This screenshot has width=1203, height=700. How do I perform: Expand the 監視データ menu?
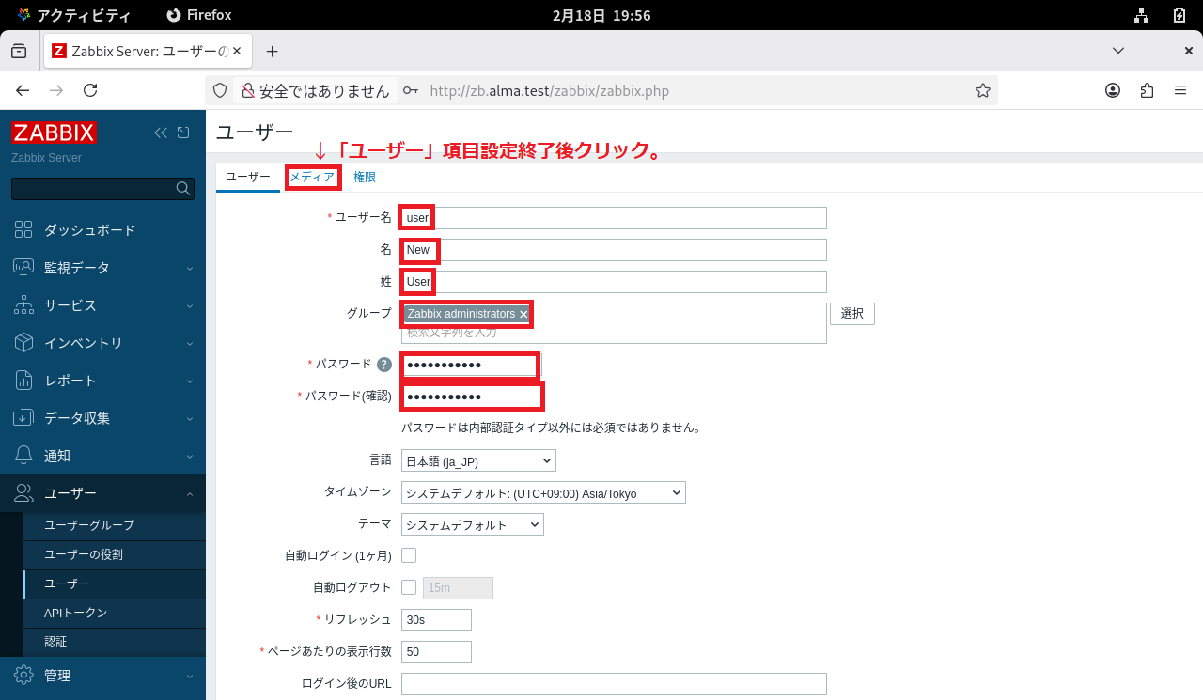[x=190, y=268]
